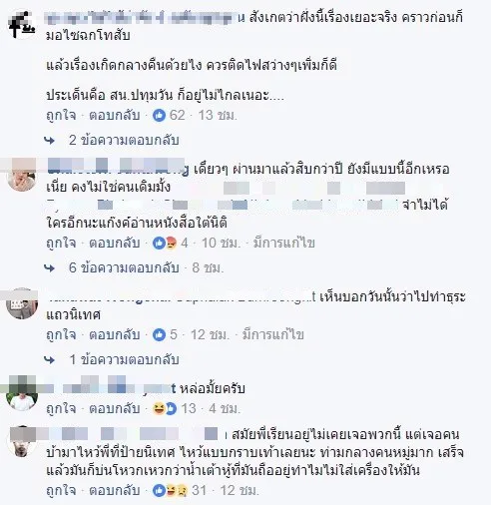Click the like icon next to count 5

(159, 334)
